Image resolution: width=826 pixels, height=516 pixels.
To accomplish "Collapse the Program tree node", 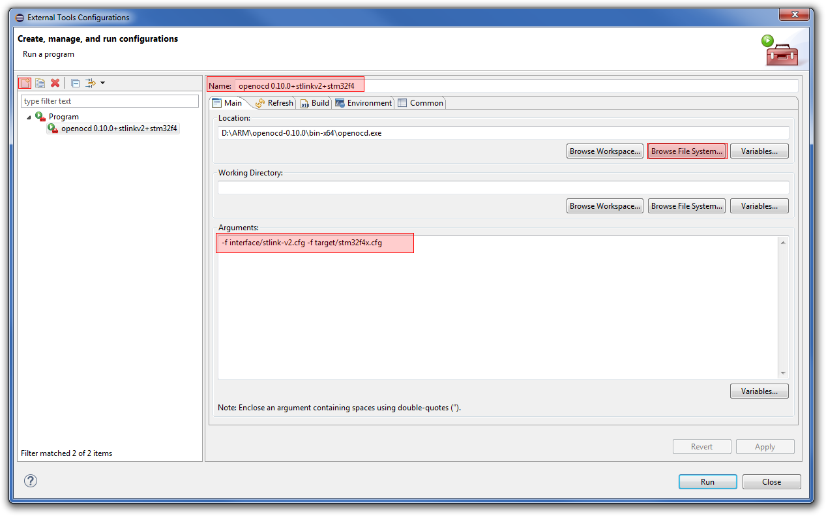I will (x=29, y=117).
